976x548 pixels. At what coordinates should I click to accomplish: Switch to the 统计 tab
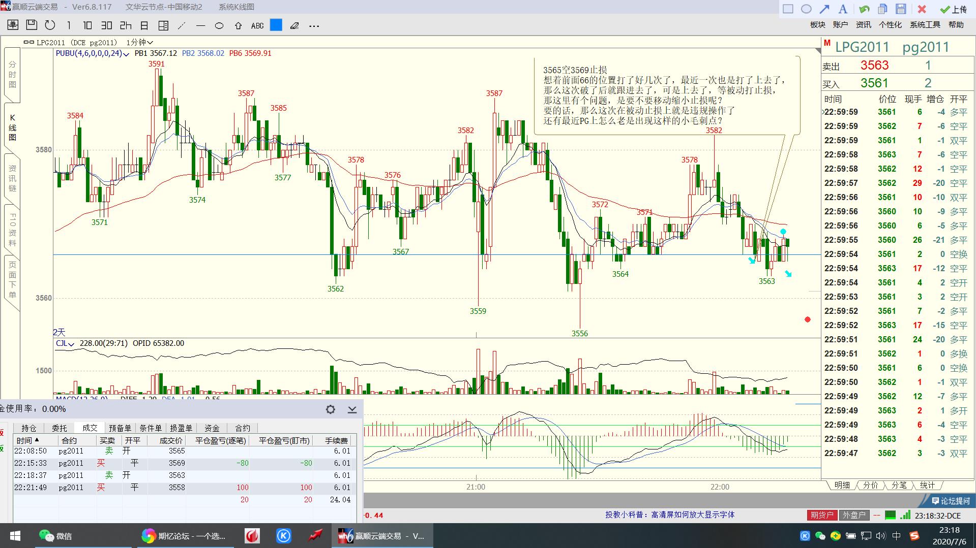(x=927, y=485)
